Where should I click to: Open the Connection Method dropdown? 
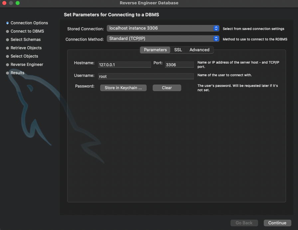click(x=163, y=39)
